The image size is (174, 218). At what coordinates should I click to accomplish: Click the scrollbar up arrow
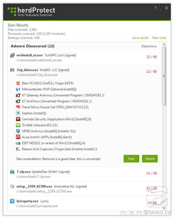point(164,44)
